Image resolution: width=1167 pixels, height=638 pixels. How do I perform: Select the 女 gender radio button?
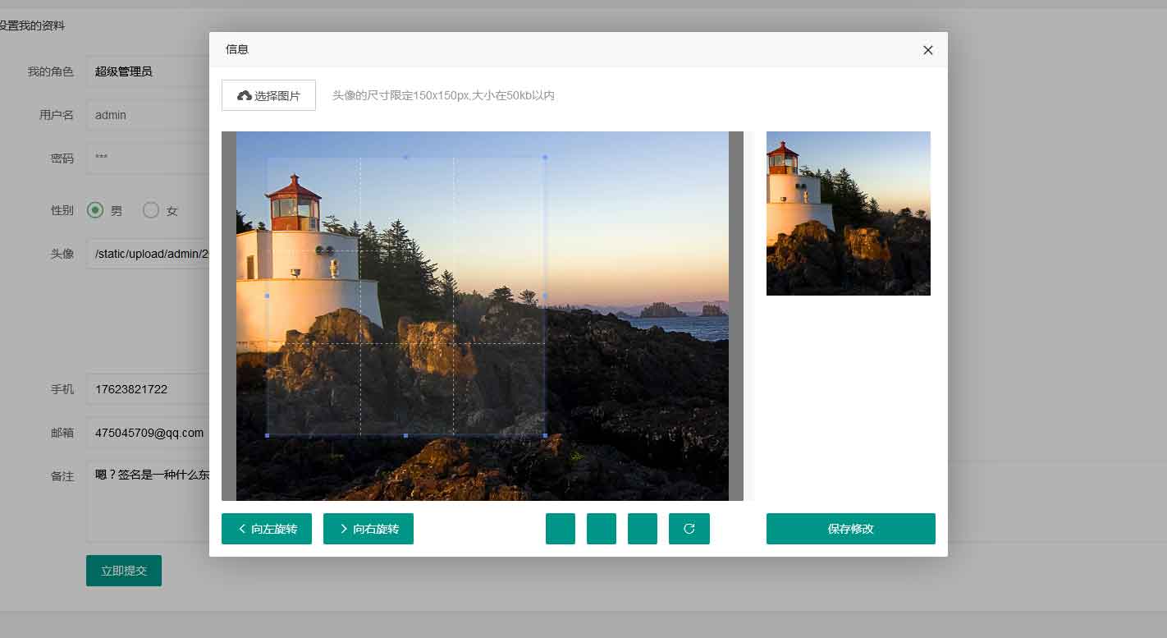click(x=151, y=210)
